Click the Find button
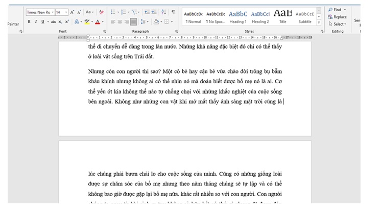 pyautogui.click(x=336, y=10)
